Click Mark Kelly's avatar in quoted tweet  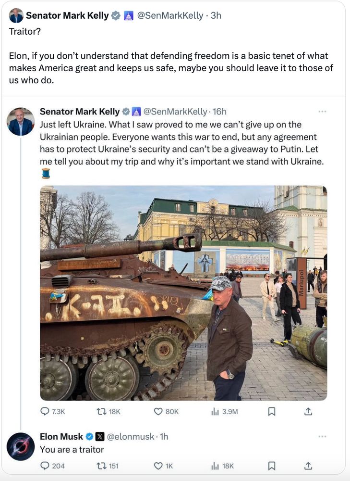point(21,122)
